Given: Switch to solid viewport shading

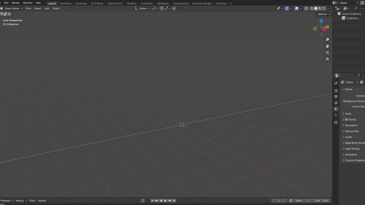Looking at the screenshot, I should pyautogui.click(x=316, y=9).
